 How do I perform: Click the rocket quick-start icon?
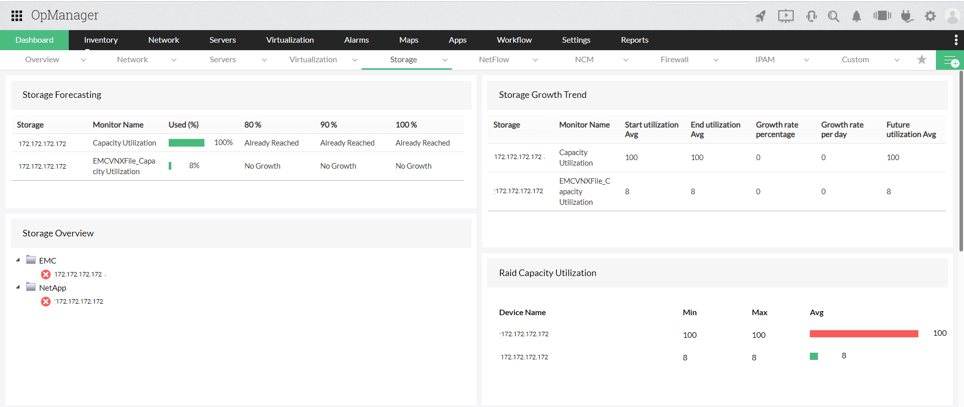(761, 17)
